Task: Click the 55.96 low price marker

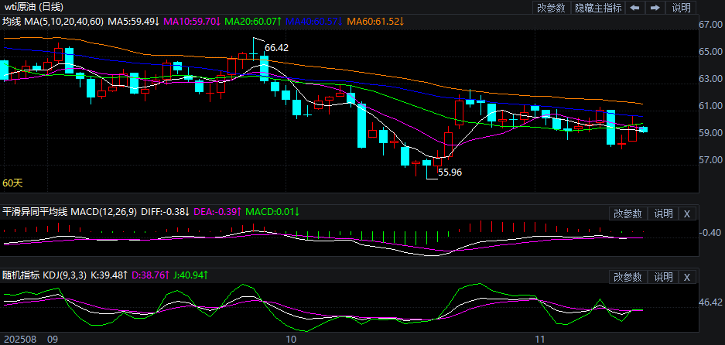Action: pos(450,172)
